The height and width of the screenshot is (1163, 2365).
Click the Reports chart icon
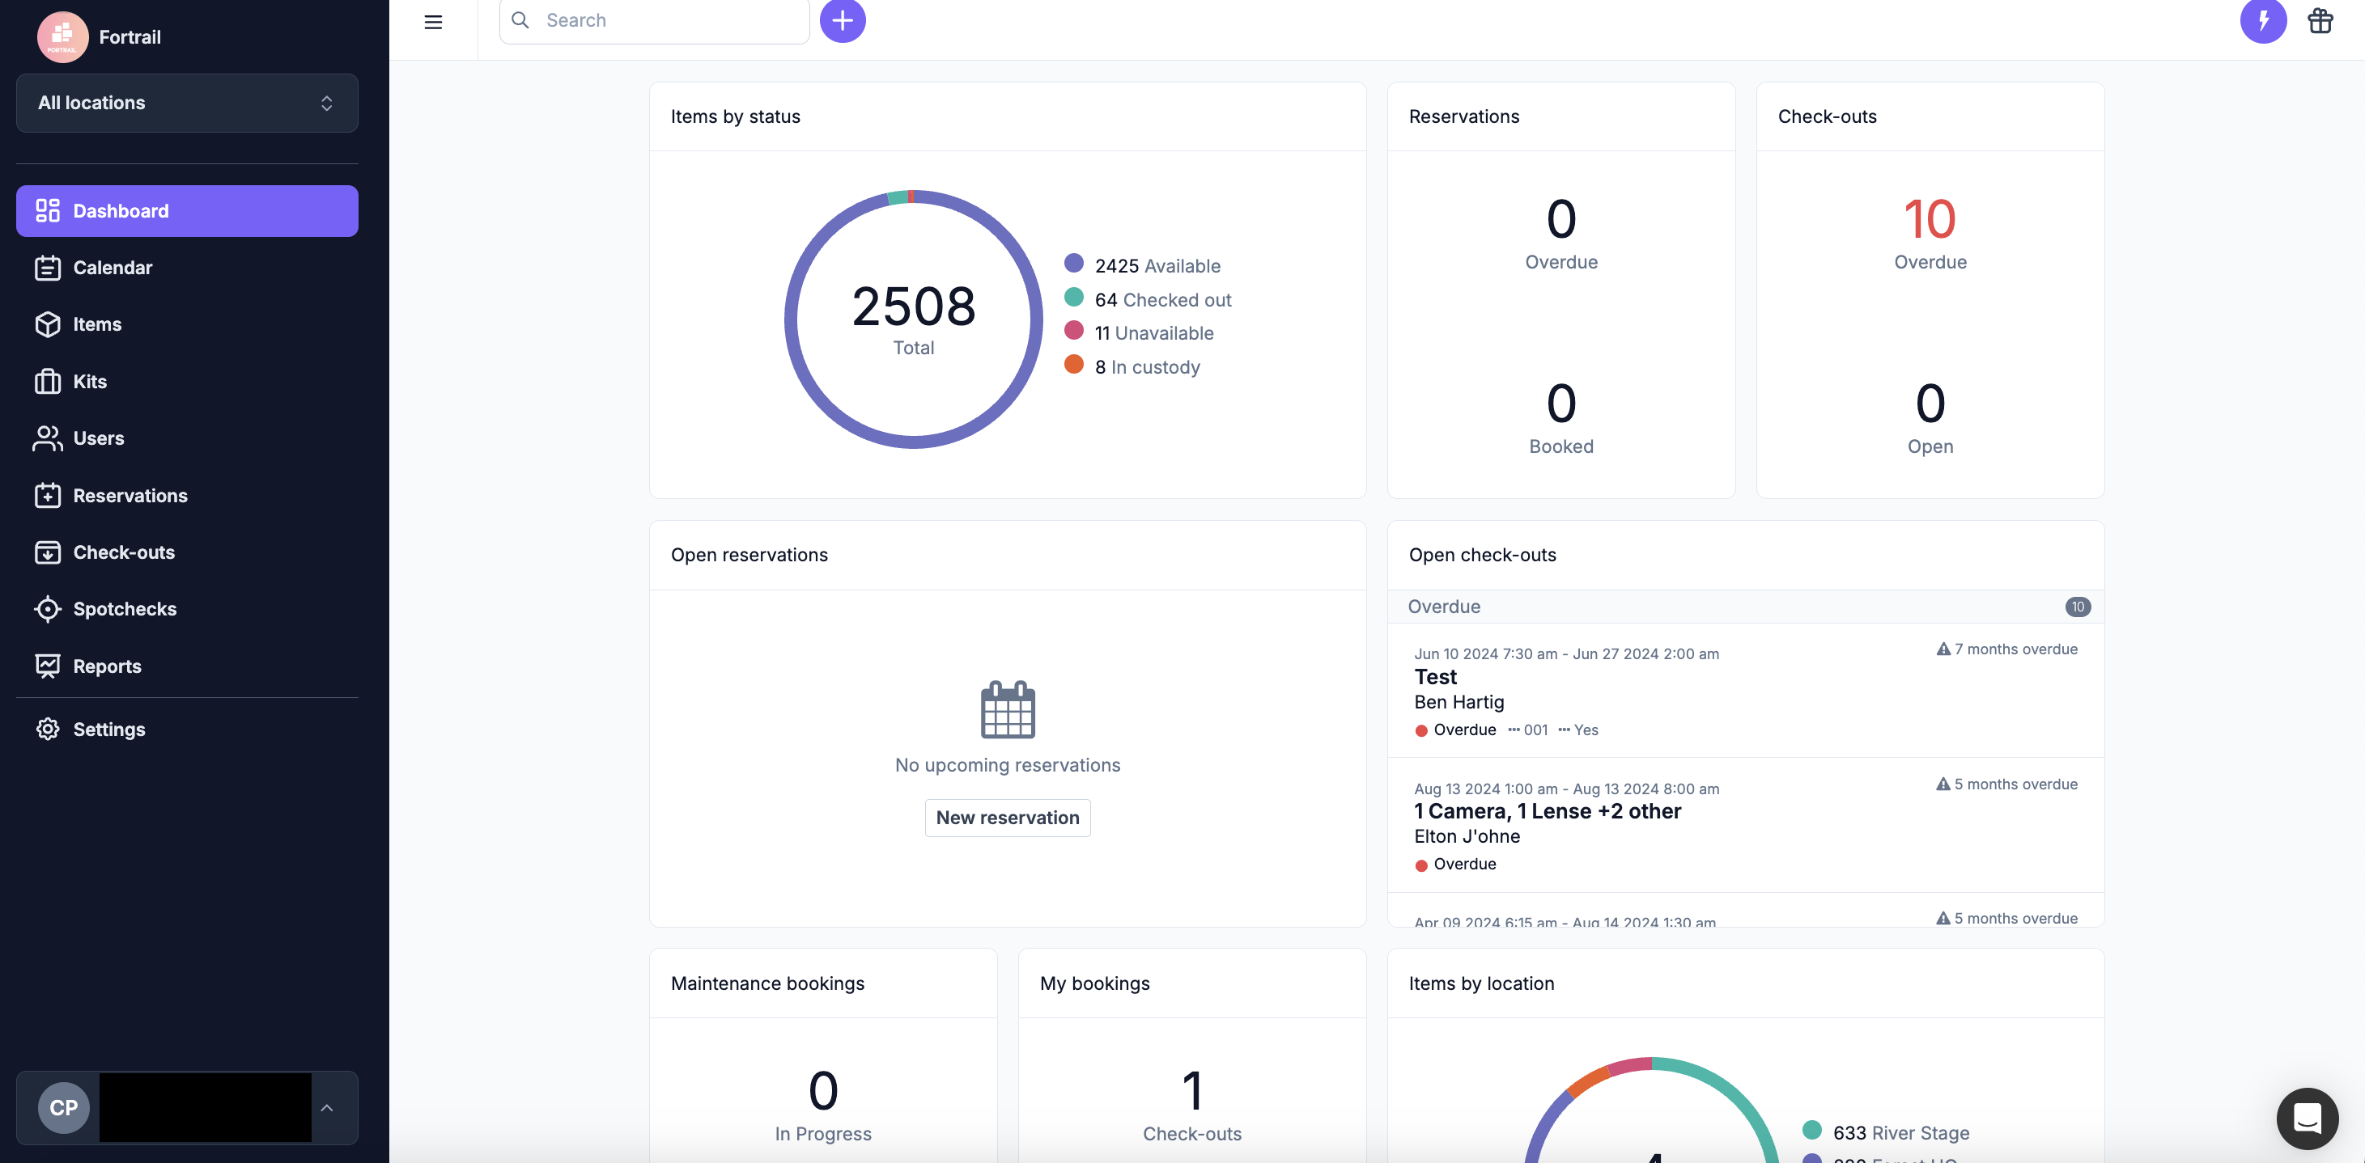48,666
